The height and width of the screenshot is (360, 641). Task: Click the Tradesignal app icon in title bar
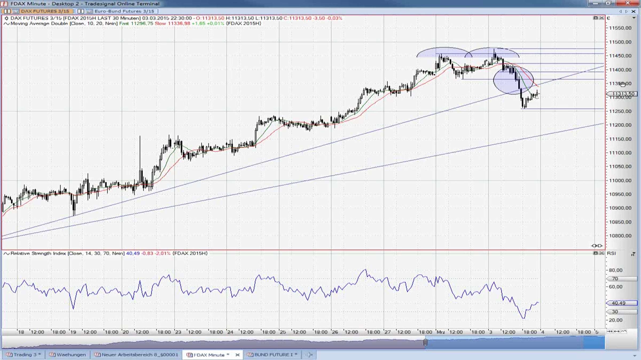click(5, 3)
